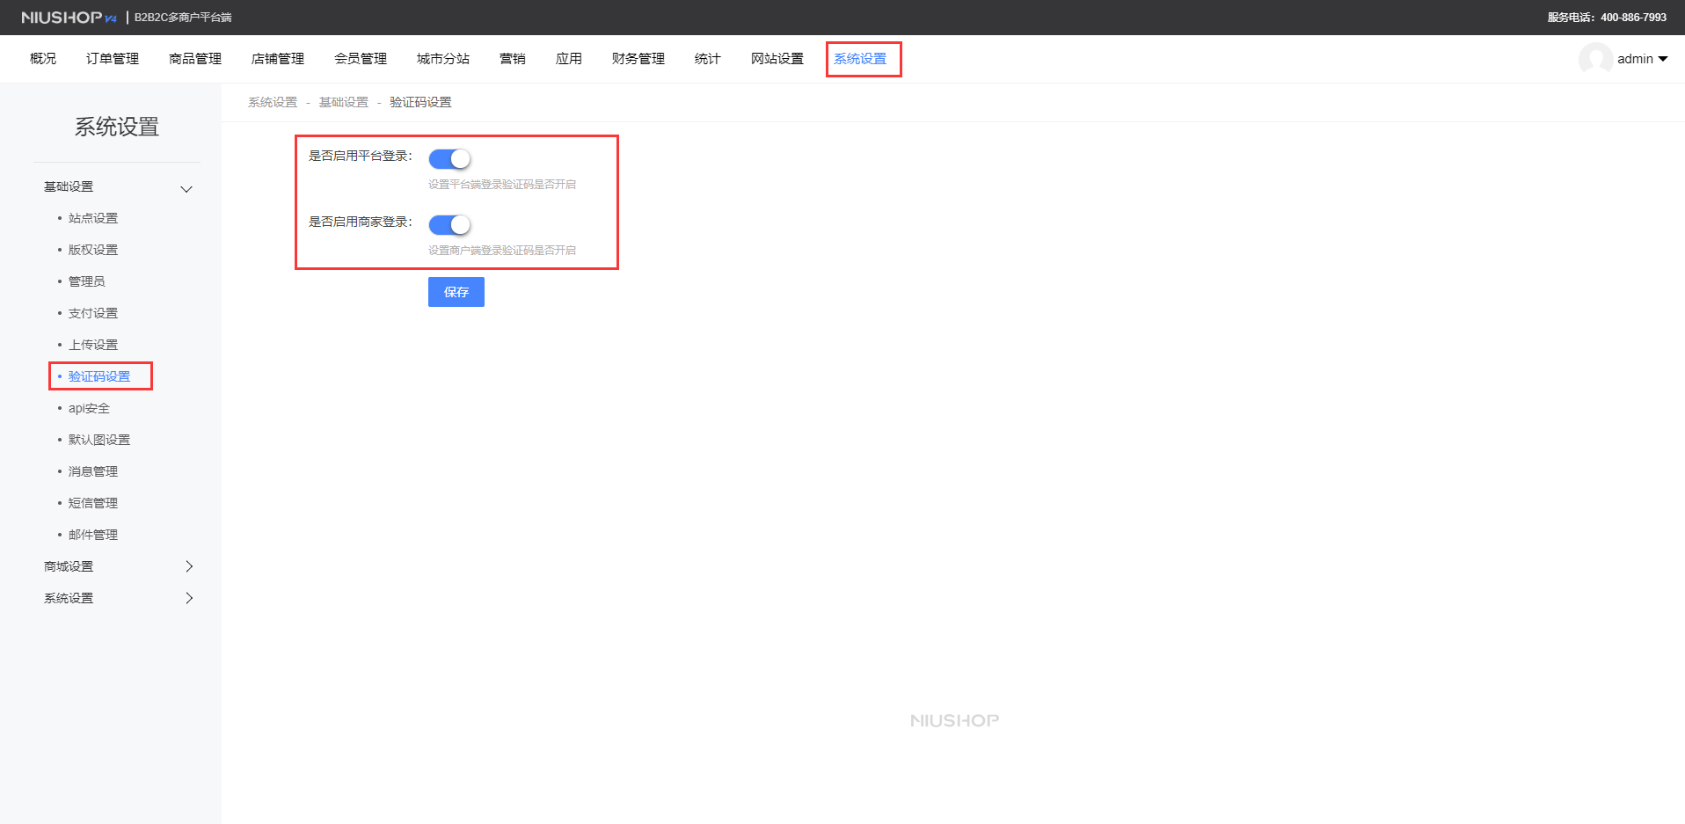Open the 营销 menu
The image size is (1685, 824).
pyautogui.click(x=513, y=59)
